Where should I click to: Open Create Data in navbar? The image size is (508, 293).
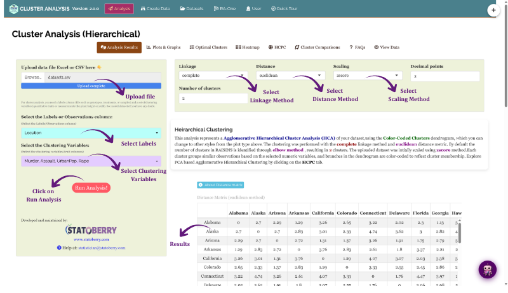(155, 9)
